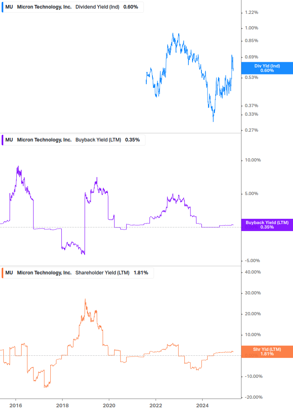293x411 pixels.
Task: Click the 1.00% y-axis label
Action: [251, 28]
